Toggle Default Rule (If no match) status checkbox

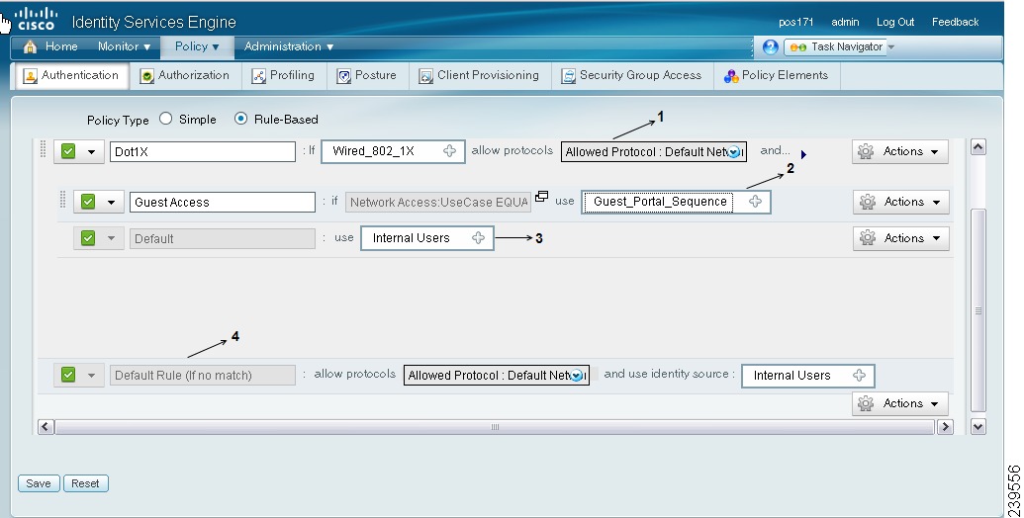[68, 375]
